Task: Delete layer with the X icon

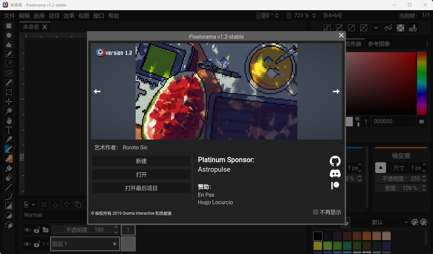Action: click(44, 205)
